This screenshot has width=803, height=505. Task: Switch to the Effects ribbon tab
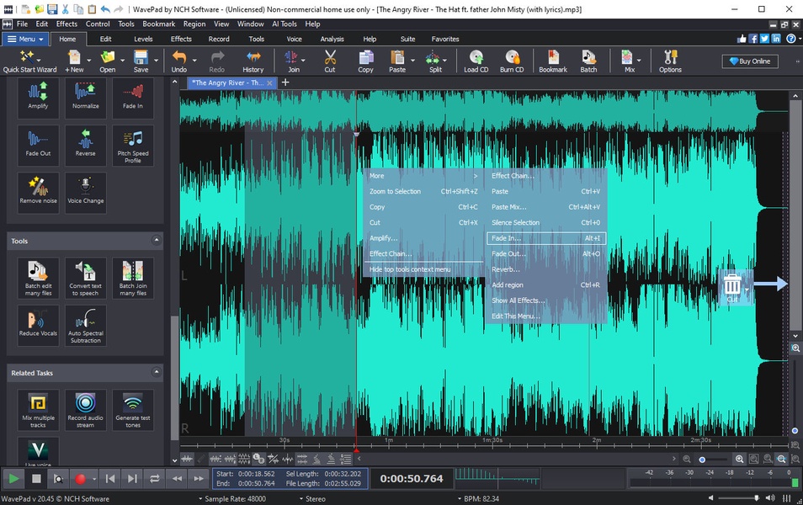click(x=181, y=39)
